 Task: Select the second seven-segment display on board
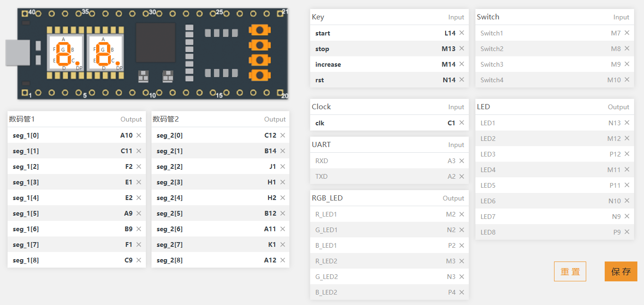point(104,53)
